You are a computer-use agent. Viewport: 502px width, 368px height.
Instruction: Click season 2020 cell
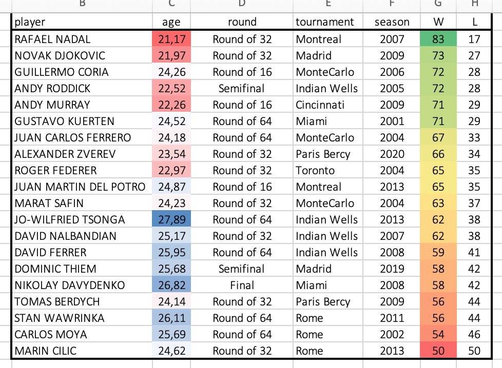(x=392, y=154)
